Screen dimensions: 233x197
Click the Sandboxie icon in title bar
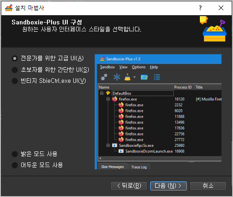coord(9,8)
